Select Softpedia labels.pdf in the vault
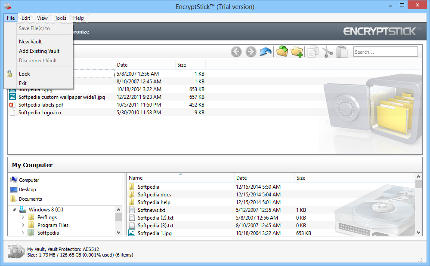Viewport: 430px width, 266px height. point(40,105)
